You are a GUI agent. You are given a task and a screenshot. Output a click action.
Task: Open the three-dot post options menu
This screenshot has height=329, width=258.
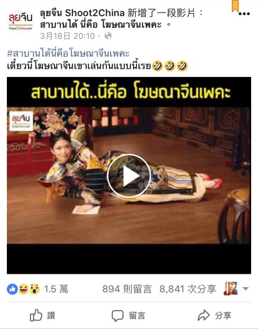244,14
